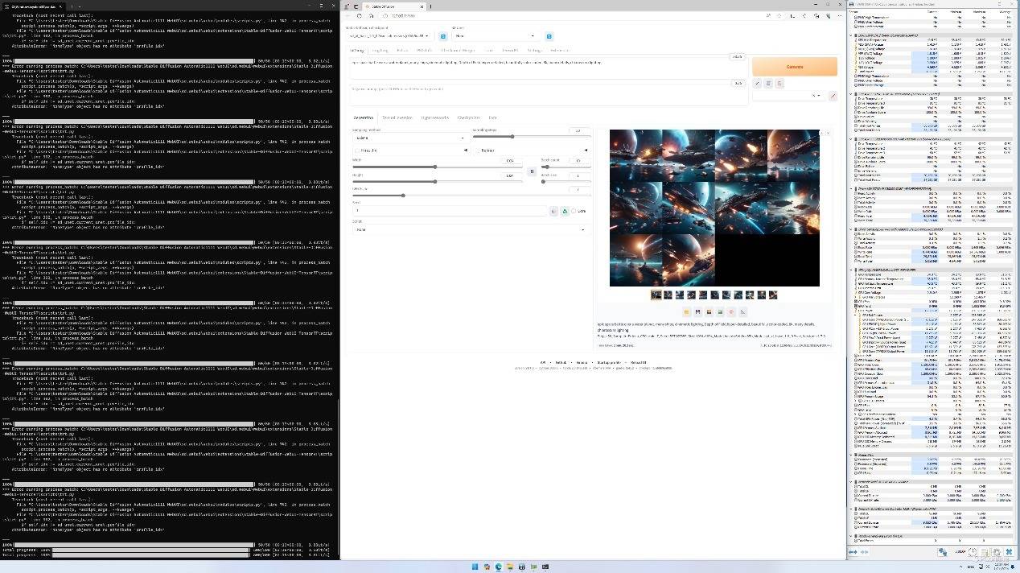Image resolution: width=1020 pixels, height=573 pixels.
Task: Switch to the Lora tab
Action: [492, 117]
